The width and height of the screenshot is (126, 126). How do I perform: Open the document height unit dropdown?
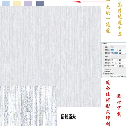[122, 63]
